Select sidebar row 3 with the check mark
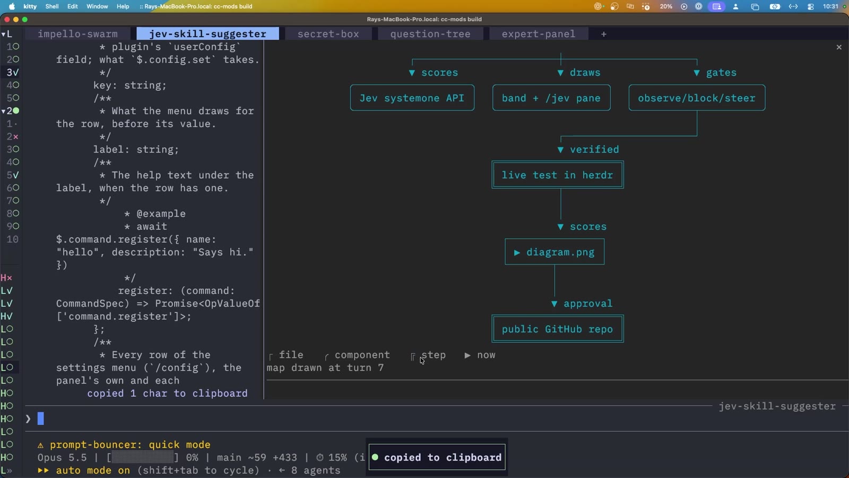This screenshot has height=478, width=849. (x=13, y=72)
